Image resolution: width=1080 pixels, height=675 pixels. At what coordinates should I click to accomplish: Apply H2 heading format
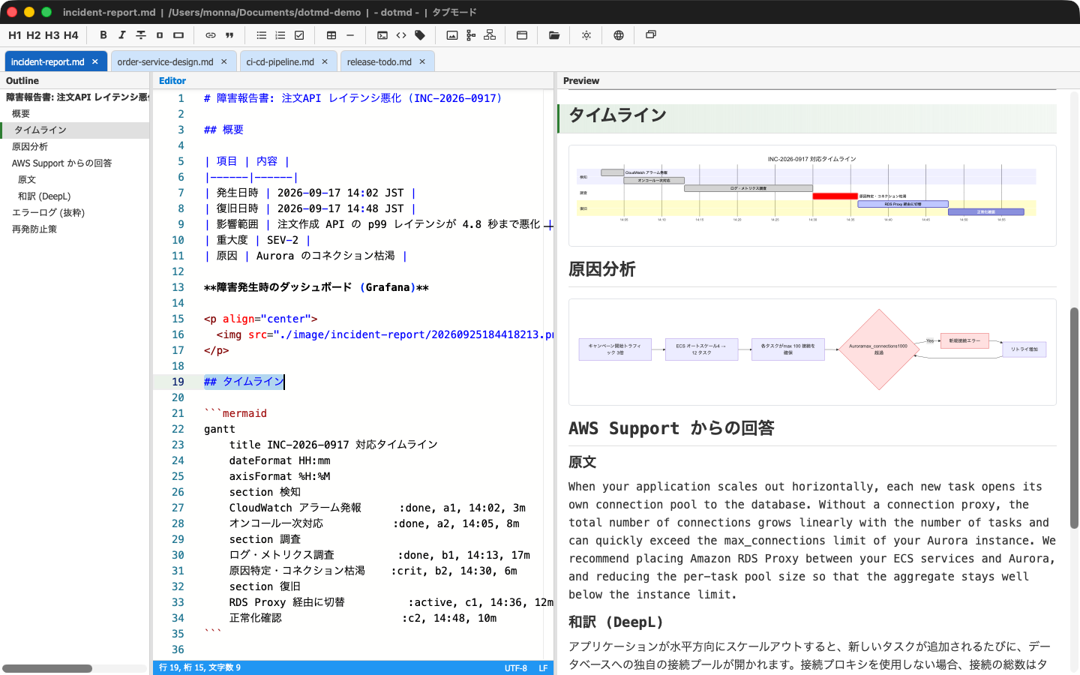click(x=34, y=35)
